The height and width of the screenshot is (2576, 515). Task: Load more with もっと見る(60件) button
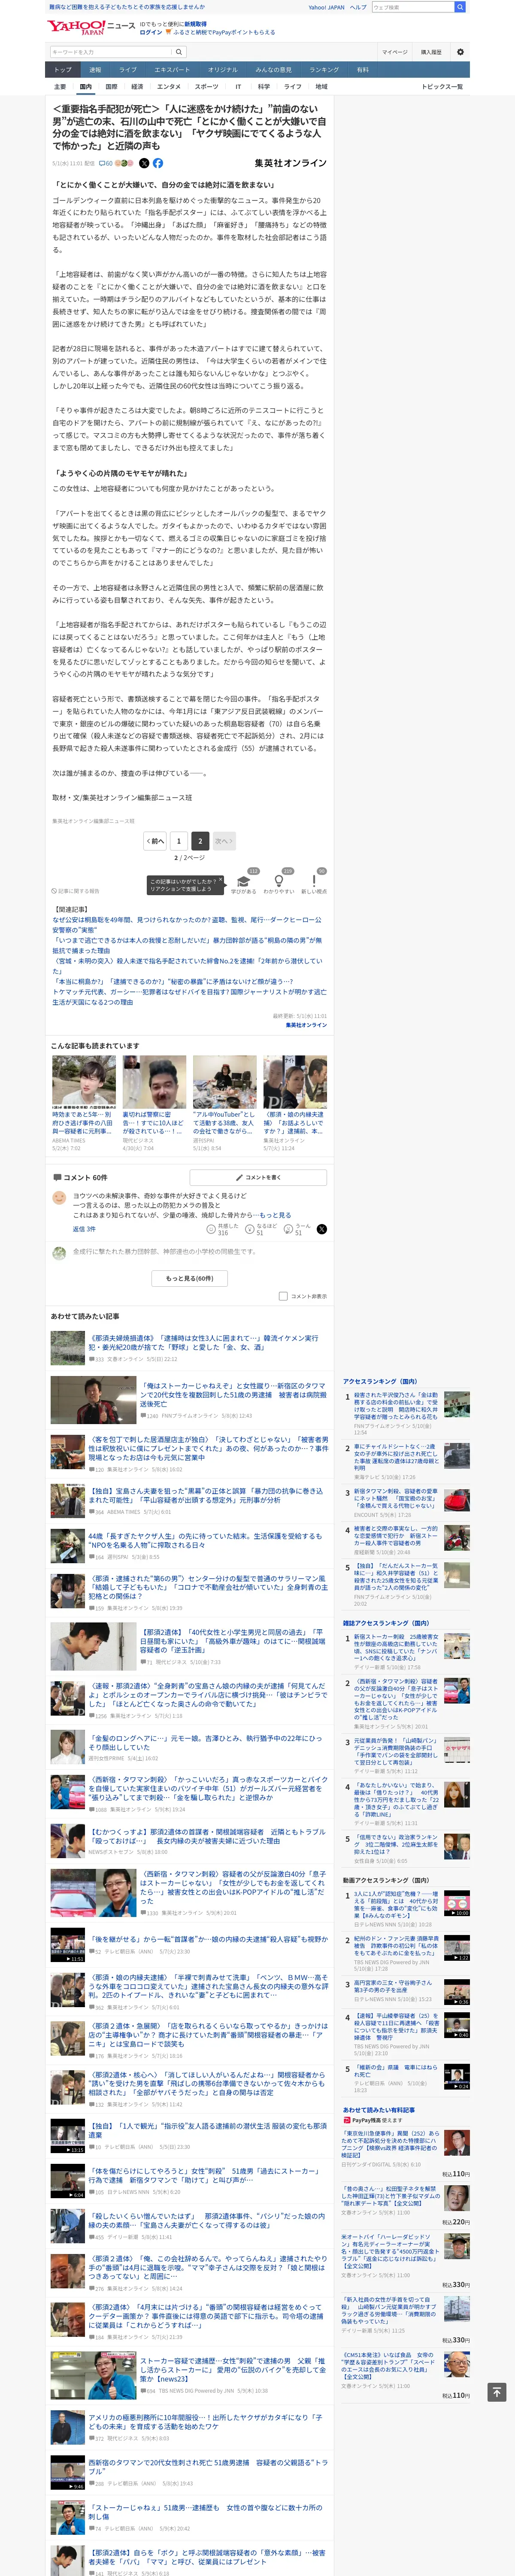point(190,1278)
